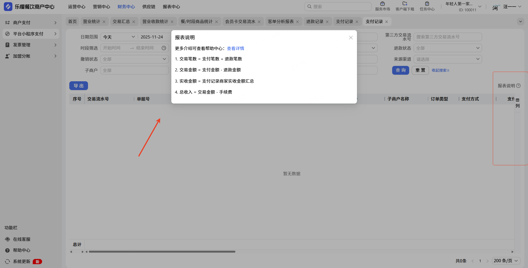This screenshot has width=528, height=268.
Task: Switch to the 会员卡交易流水 tab
Action: (240, 21)
